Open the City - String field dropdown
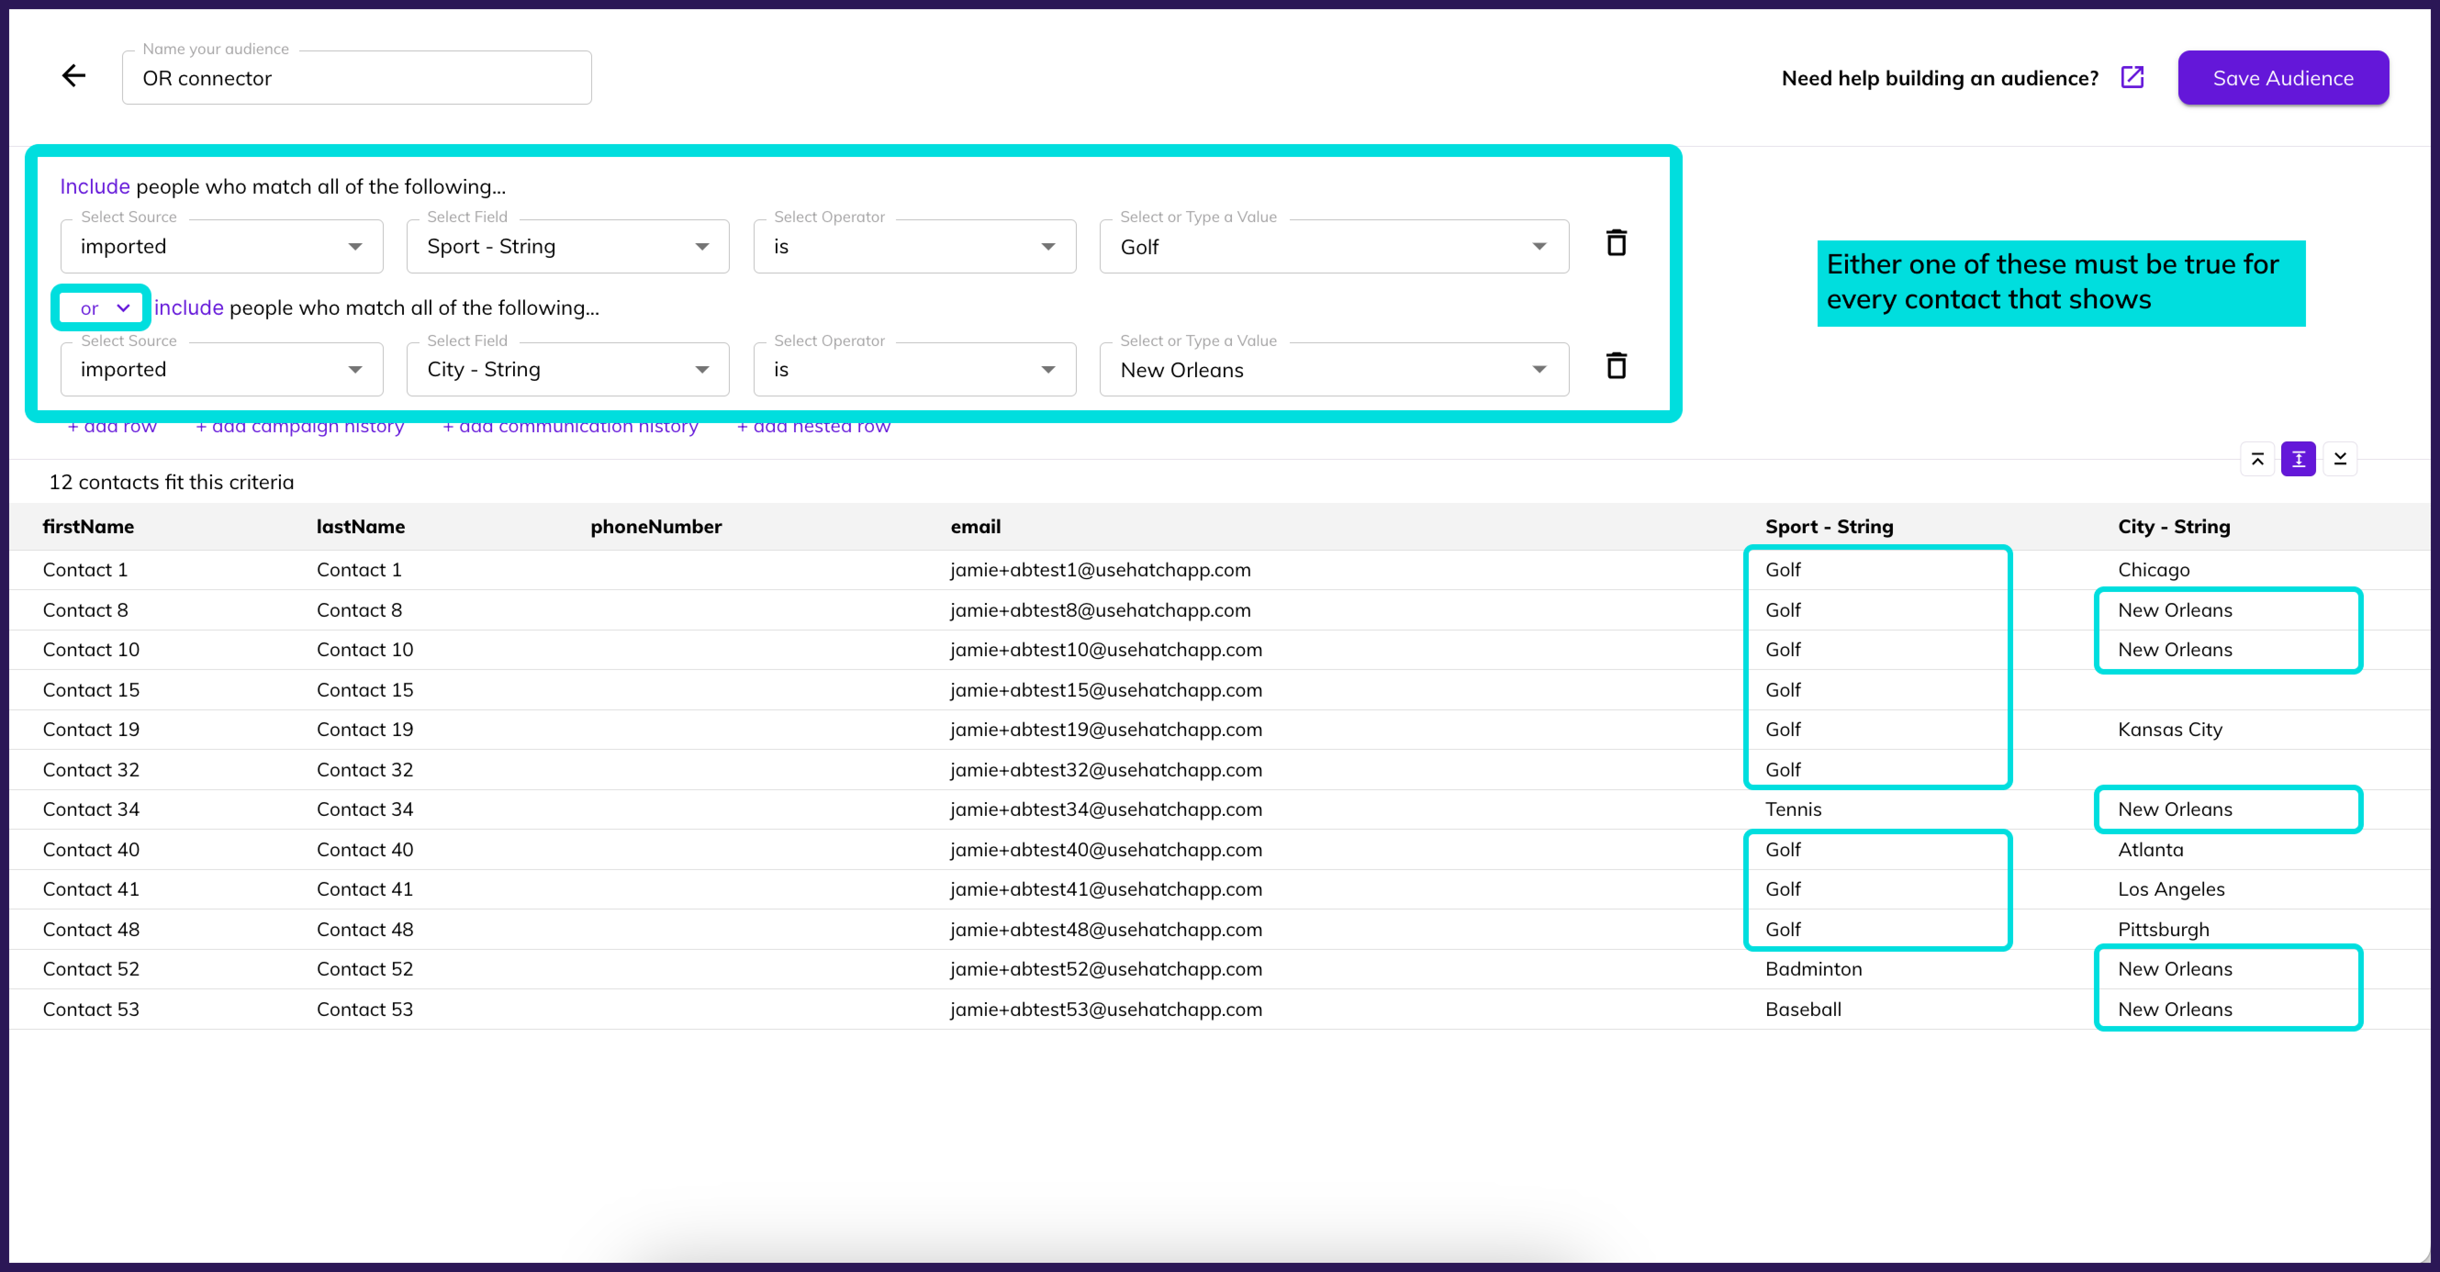Image resolution: width=2440 pixels, height=1272 pixels. [x=567, y=369]
